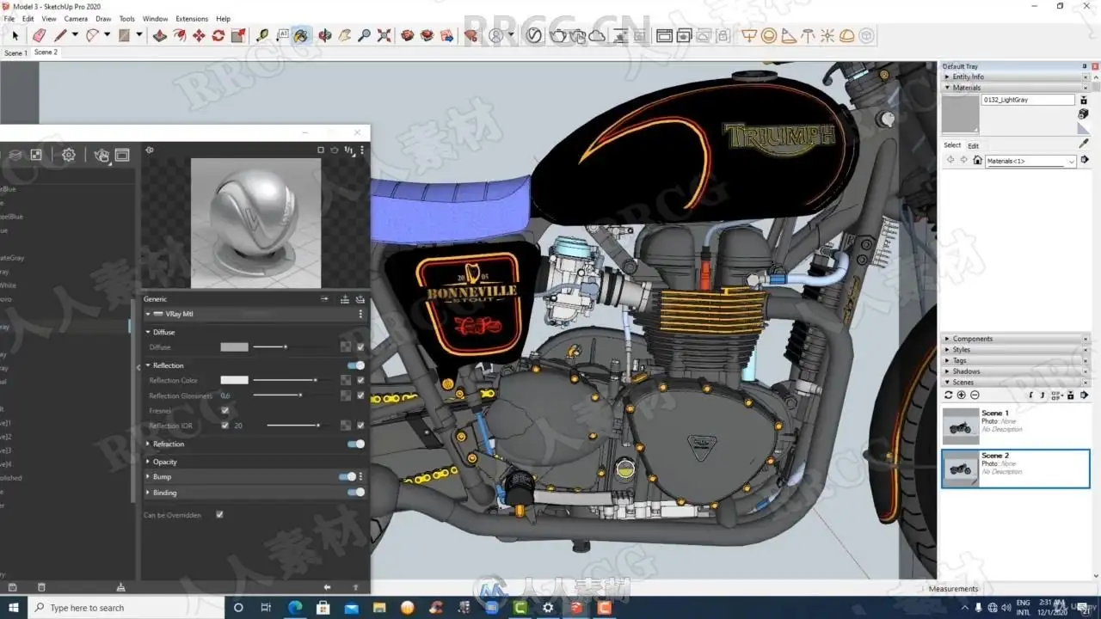
Task: Expand the Components tray panel
Action: pos(972,339)
